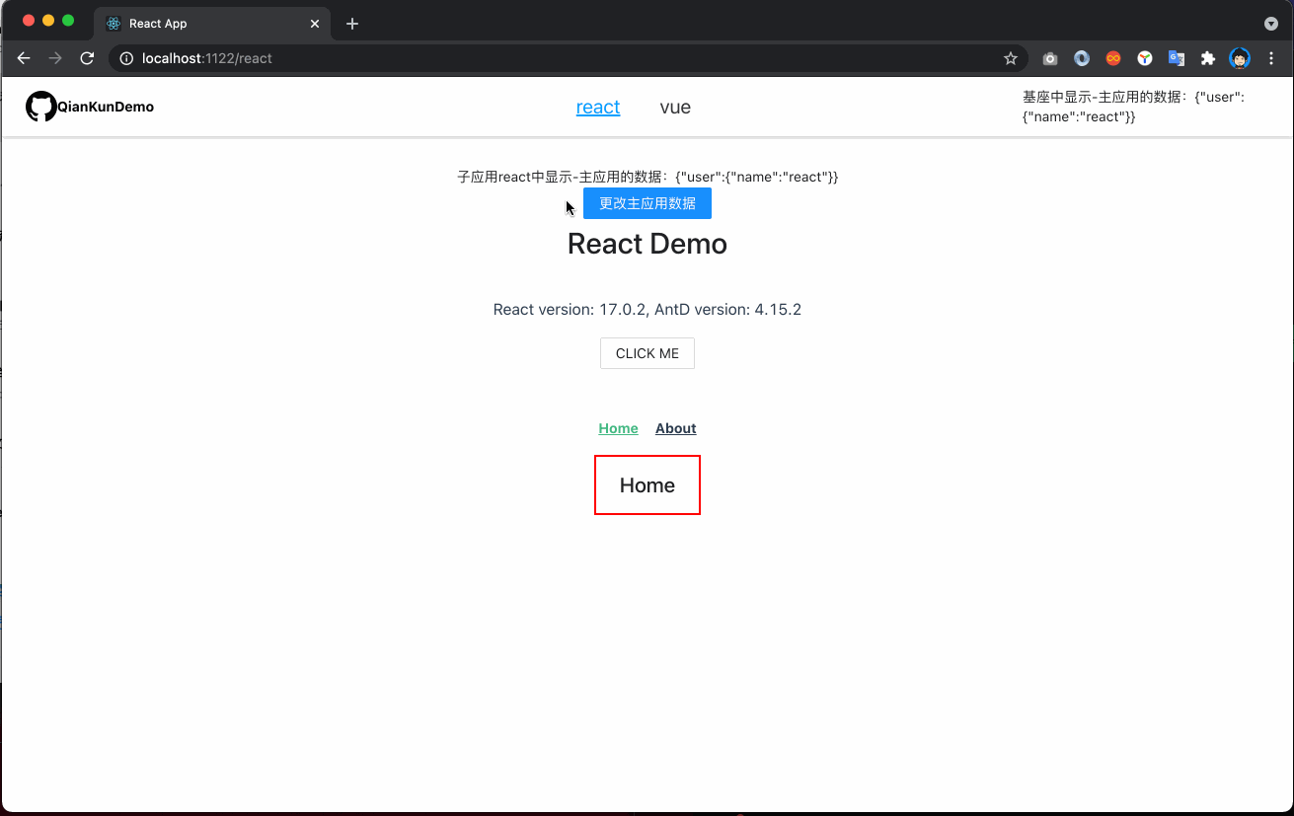View site information icon in address bar
The image size is (1294, 816).
pyautogui.click(x=126, y=58)
